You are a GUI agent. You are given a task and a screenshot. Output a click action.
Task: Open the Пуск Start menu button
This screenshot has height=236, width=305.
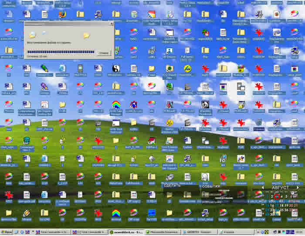[7, 232]
